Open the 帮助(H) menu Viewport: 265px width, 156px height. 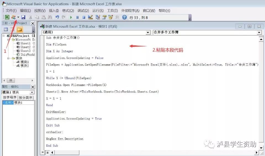point(164,11)
